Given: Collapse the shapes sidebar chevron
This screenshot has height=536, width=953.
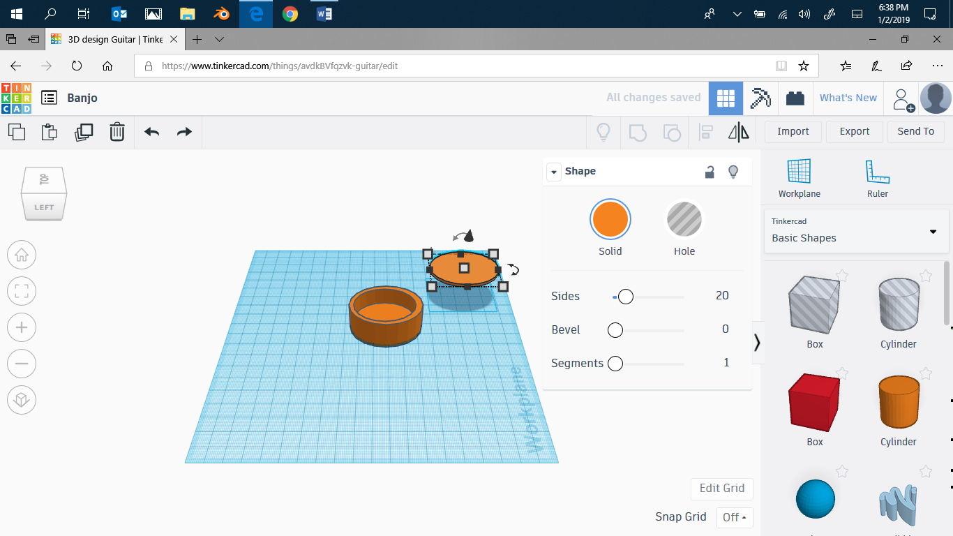Looking at the screenshot, I should coord(757,342).
